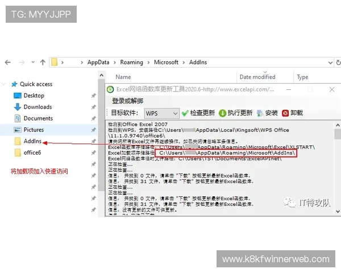341x273 pixels.
Task: Click the forward navigation arrow
Action: pos(22,63)
